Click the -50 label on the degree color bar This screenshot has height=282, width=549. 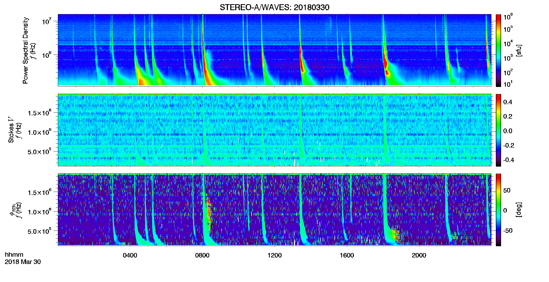(x=508, y=231)
